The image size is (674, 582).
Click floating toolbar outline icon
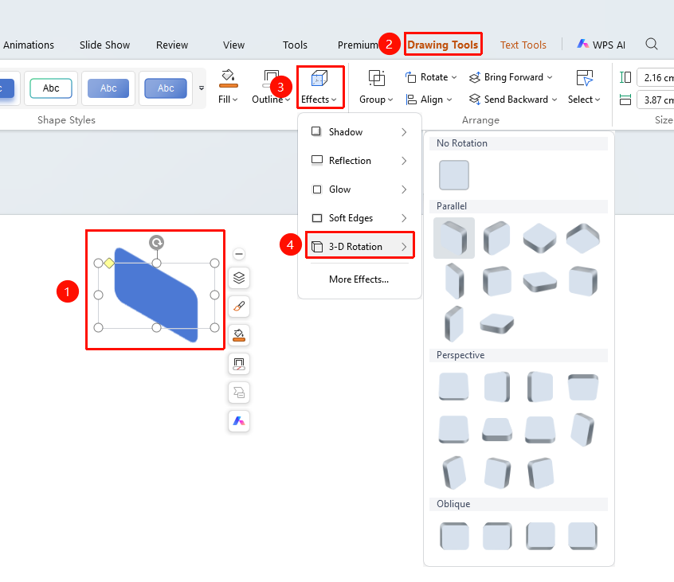click(239, 364)
